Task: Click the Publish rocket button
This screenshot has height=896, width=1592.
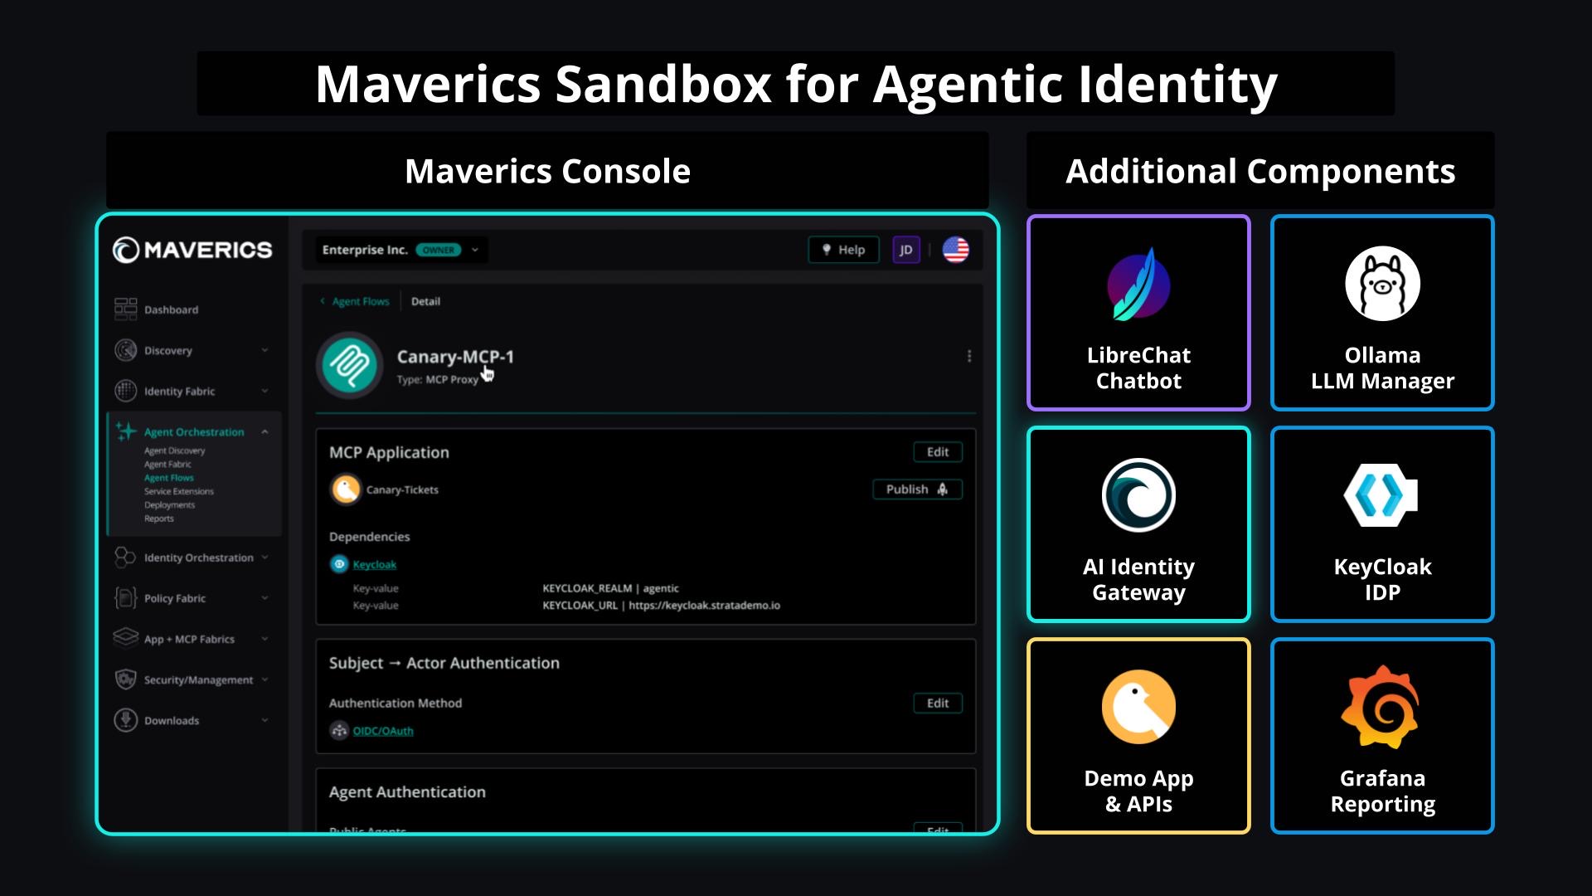Action: click(917, 489)
